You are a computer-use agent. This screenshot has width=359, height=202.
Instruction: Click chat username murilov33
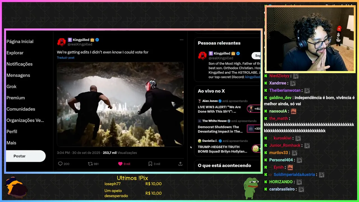tap(279, 153)
